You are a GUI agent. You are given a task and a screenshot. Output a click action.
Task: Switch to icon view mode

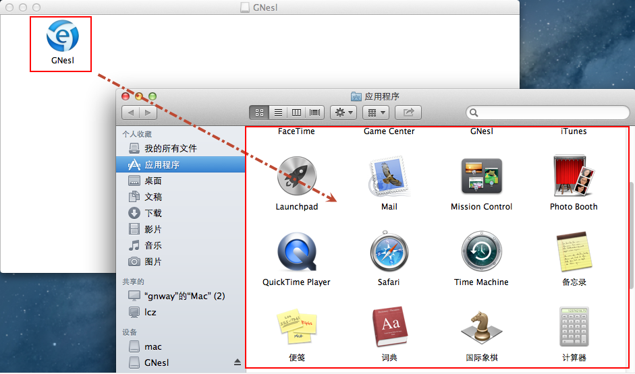pos(259,113)
